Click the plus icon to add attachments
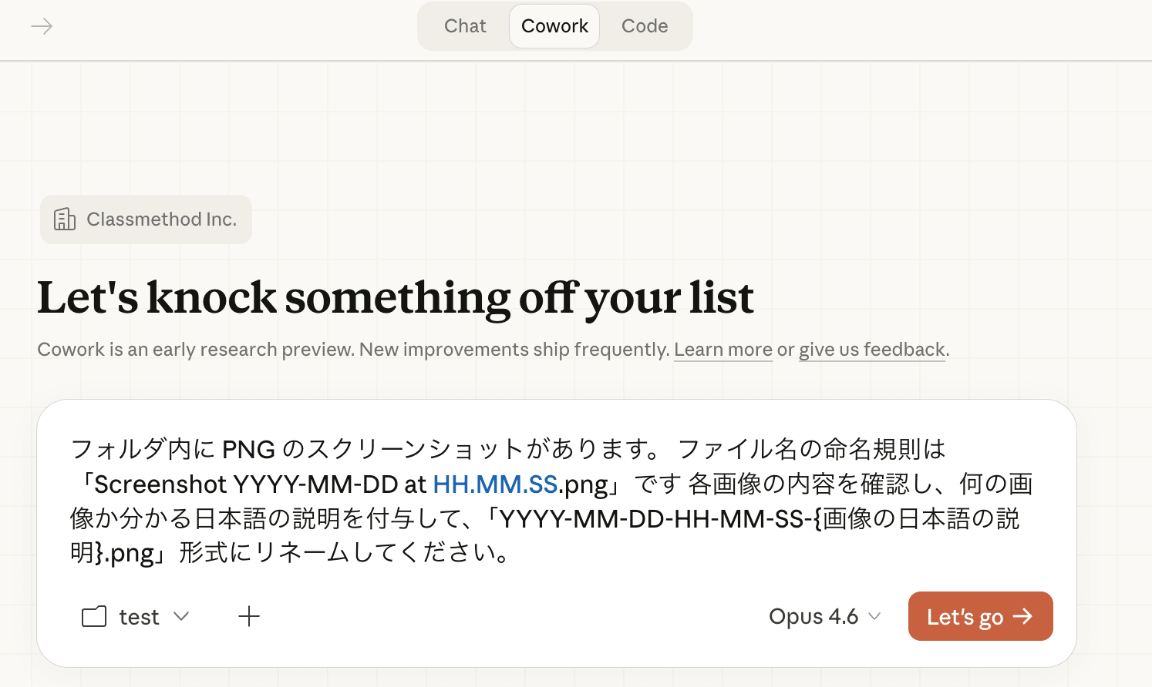This screenshot has height=687, width=1152. 249,616
